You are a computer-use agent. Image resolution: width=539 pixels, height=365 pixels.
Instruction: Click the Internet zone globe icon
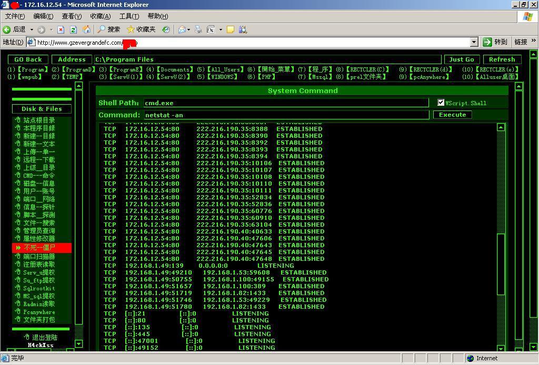470,358
